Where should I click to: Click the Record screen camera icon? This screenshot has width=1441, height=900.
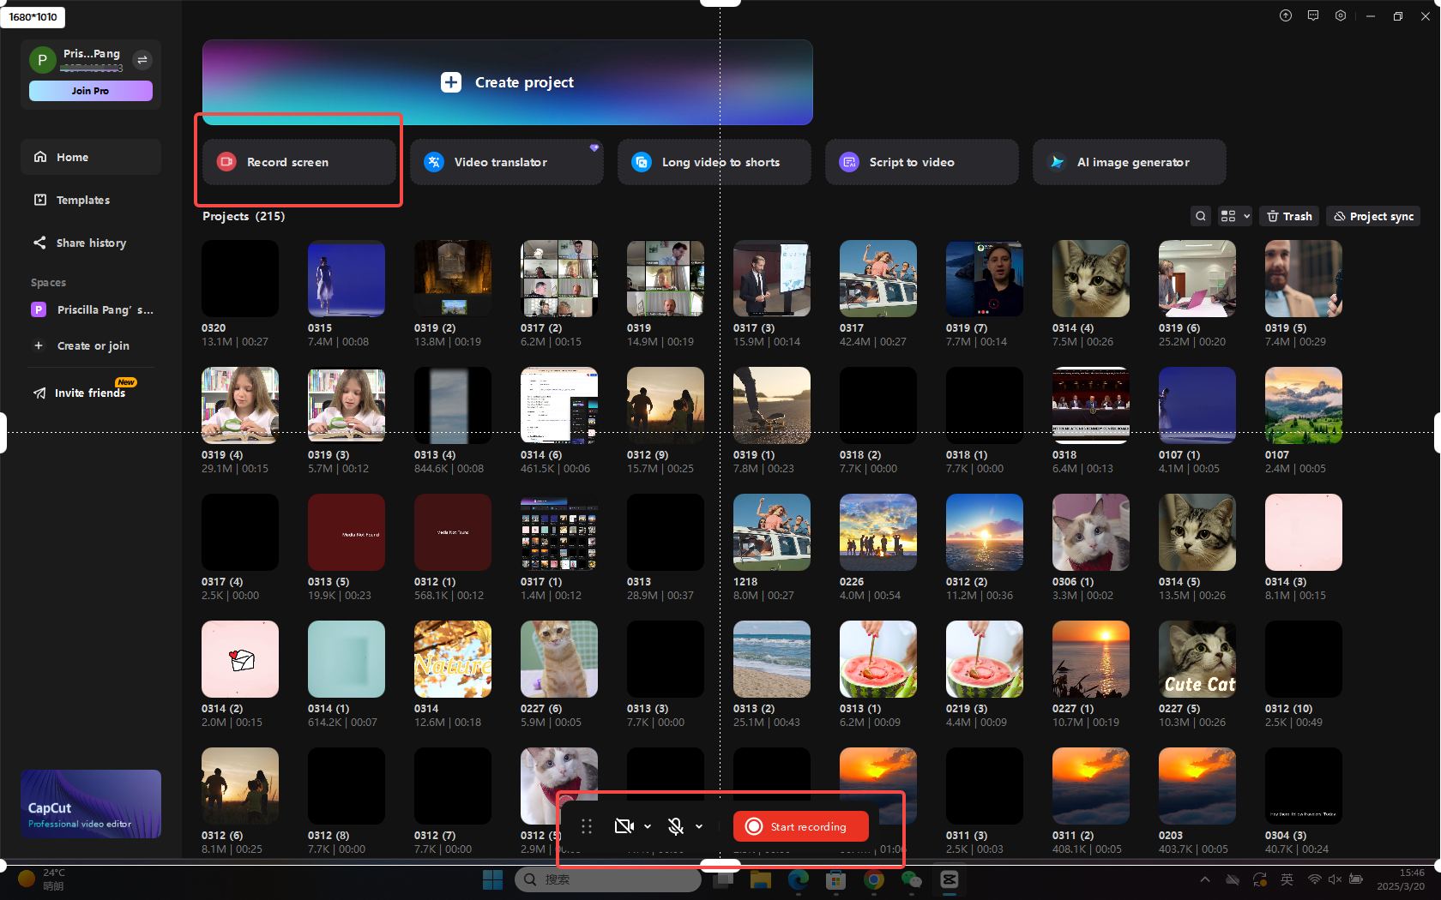[226, 162]
